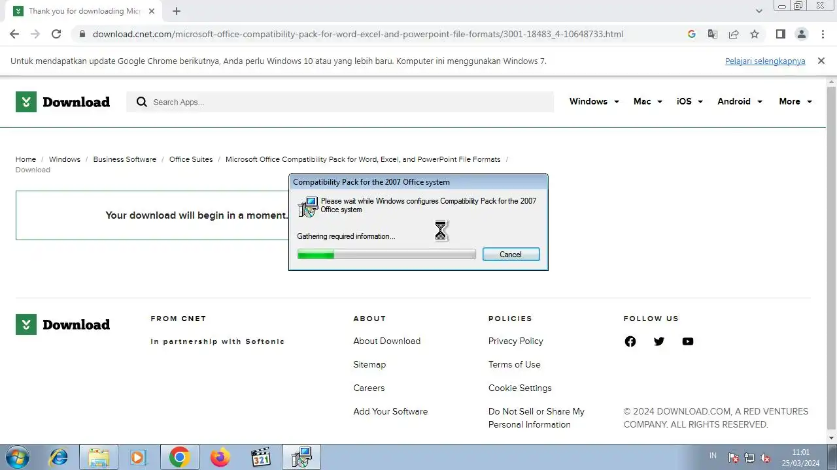Open the Privacy Policy link
This screenshot has height=470, width=837.
pos(515,341)
